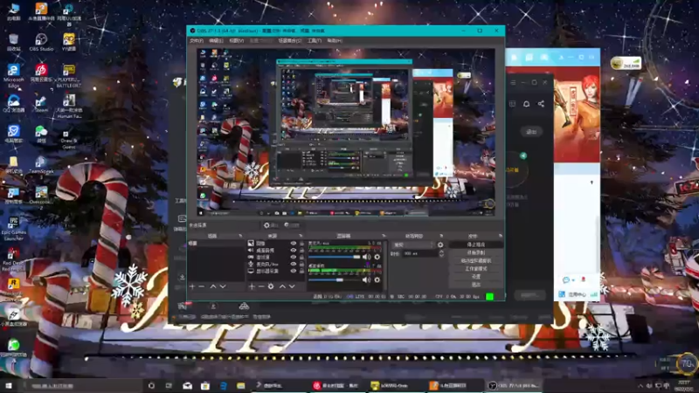Image resolution: width=699 pixels, height=393 pixels.
Task: Toggle visibility of the monitor capture source
Action: [294, 271]
